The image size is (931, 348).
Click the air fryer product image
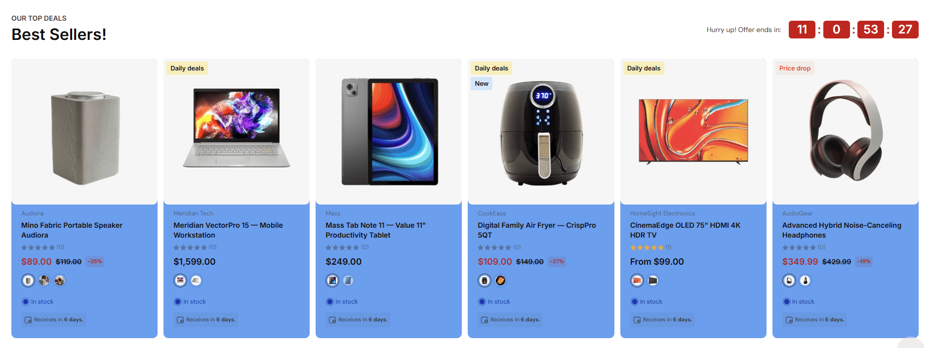coord(540,131)
